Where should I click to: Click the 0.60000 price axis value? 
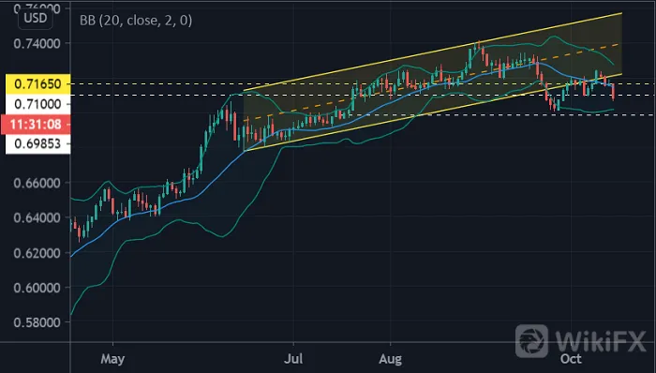coord(37,288)
